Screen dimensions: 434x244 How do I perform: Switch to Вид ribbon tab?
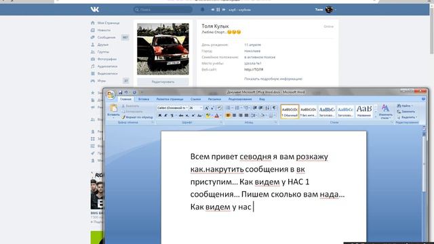262,99
